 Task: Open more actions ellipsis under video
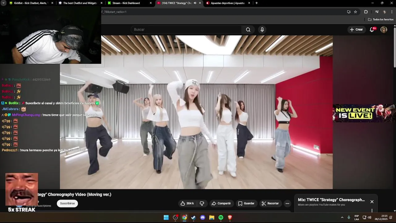[287, 203]
